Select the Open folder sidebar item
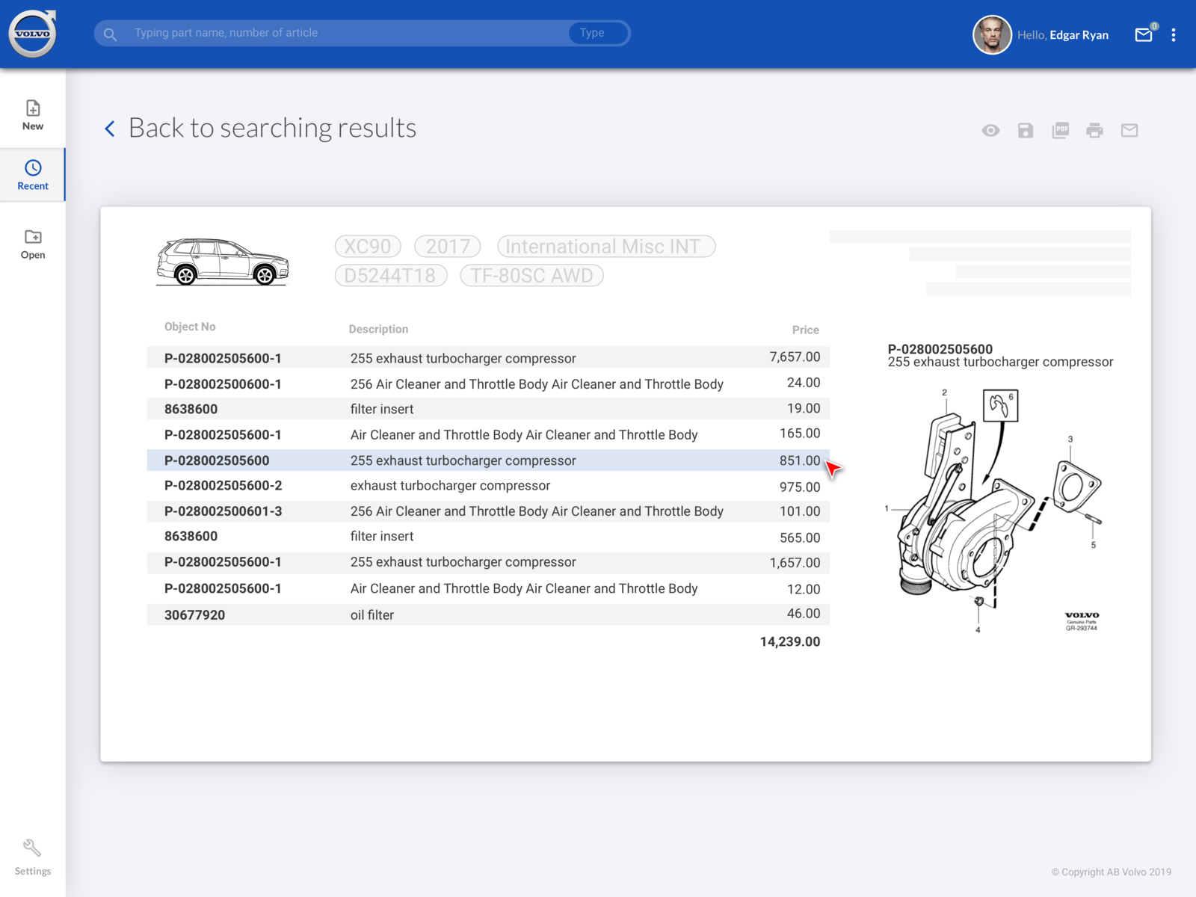The width and height of the screenshot is (1196, 897). (33, 244)
